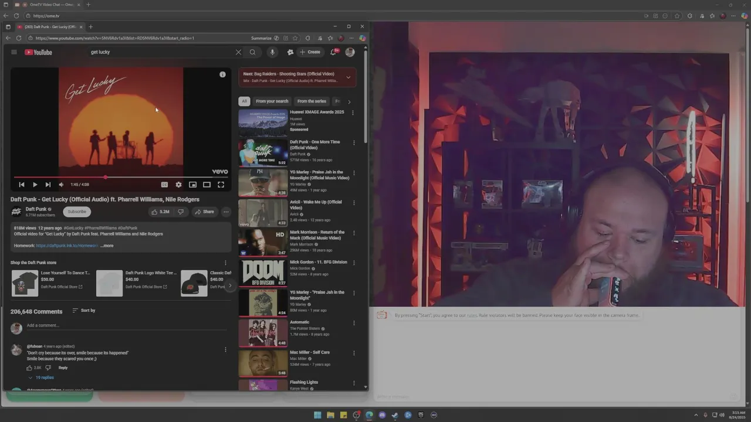Skip to previous video in player
The width and height of the screenshot is (751, 422).
pyautogui.click(x=22, y=185)
